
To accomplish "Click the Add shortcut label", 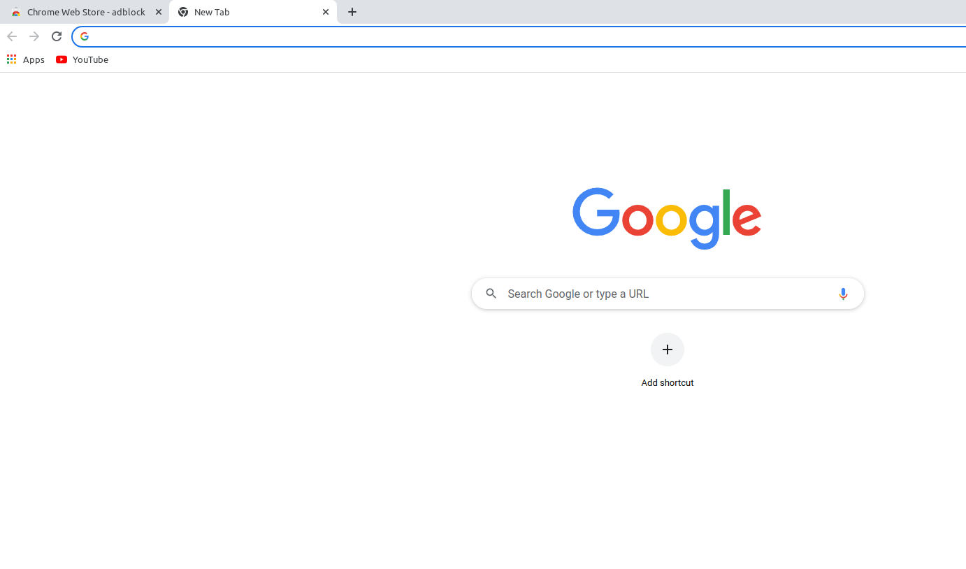I will click(668, 382).
